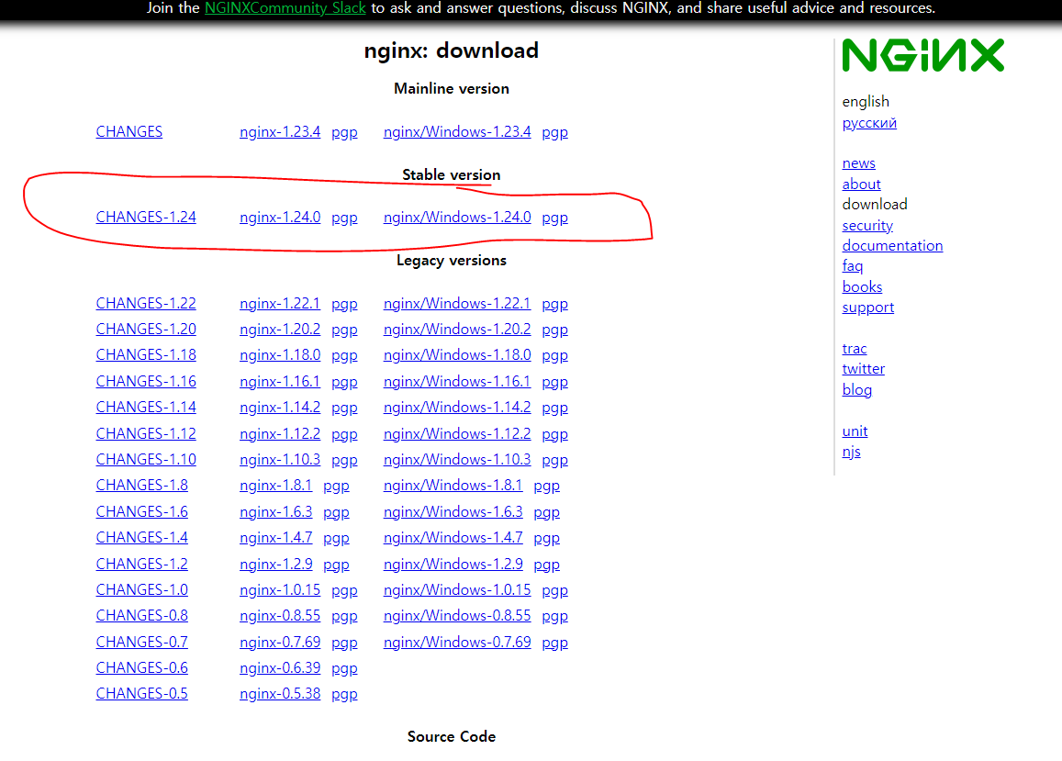The image size is (1062, 761).
Task: Open CHANGES-1.18 changelog
Action: 146,354
